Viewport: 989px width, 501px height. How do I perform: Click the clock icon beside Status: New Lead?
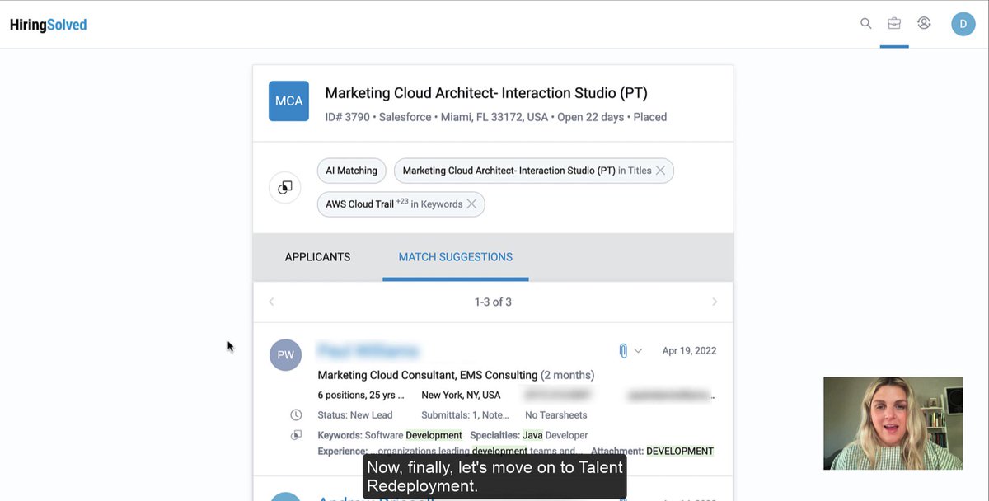pyautogui.click(x=296, y=414)
